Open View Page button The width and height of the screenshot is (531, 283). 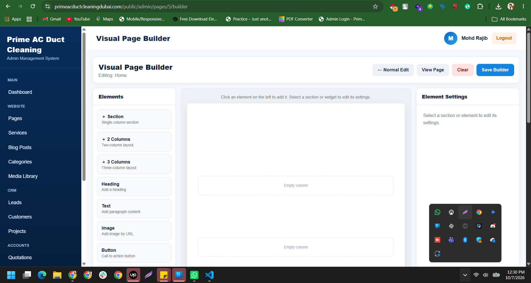[433, 70]
